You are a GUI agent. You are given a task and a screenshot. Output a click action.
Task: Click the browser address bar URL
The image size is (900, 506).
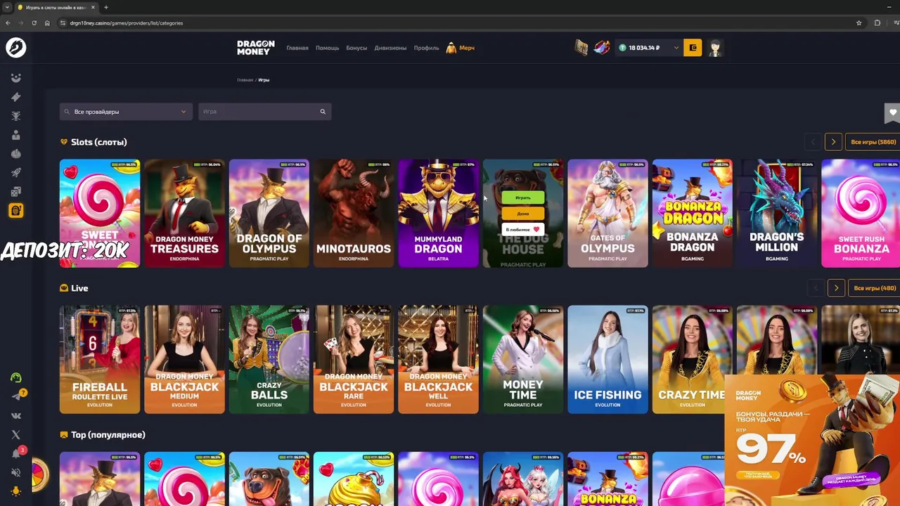coord(127,22)
